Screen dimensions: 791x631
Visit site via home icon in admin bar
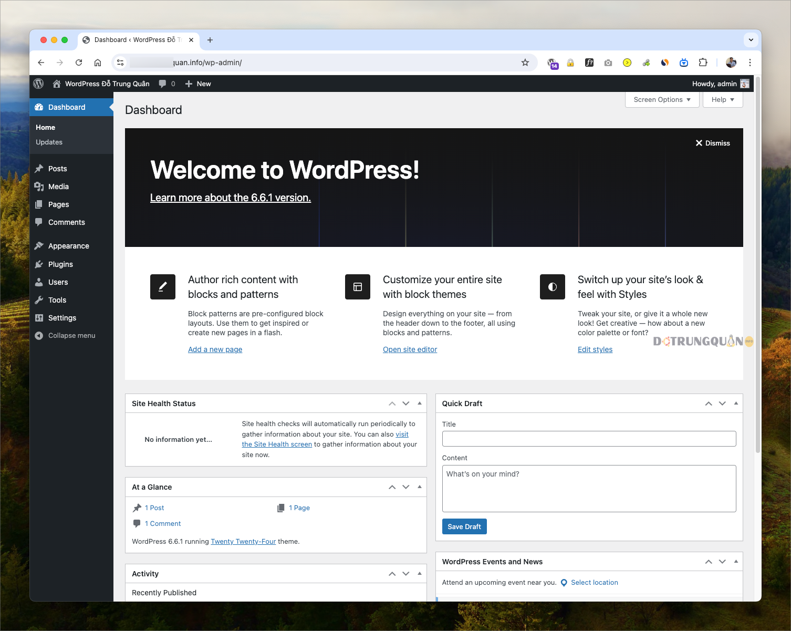point(57,84)
